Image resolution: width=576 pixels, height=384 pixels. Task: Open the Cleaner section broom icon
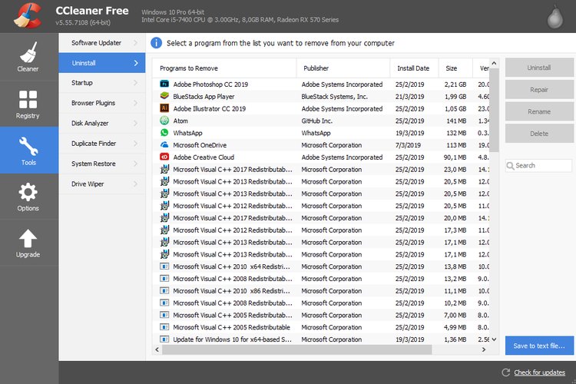28,52
